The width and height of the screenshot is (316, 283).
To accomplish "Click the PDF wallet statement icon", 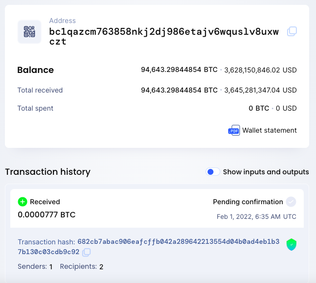I will [234, 130].
